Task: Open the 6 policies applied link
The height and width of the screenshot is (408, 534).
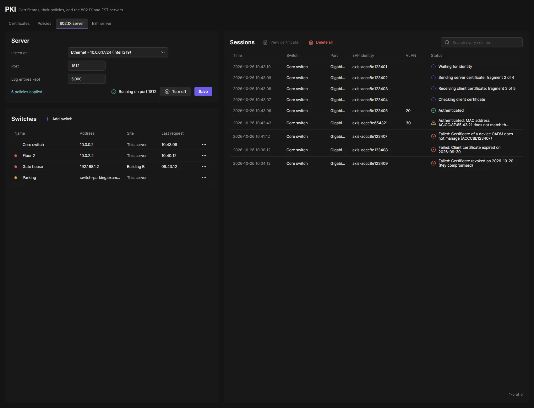Action: tap(27, 92)
